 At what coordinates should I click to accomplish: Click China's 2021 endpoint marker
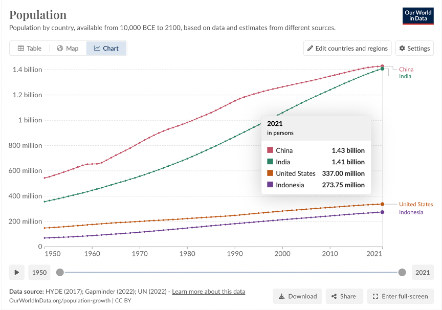[382, 66]
